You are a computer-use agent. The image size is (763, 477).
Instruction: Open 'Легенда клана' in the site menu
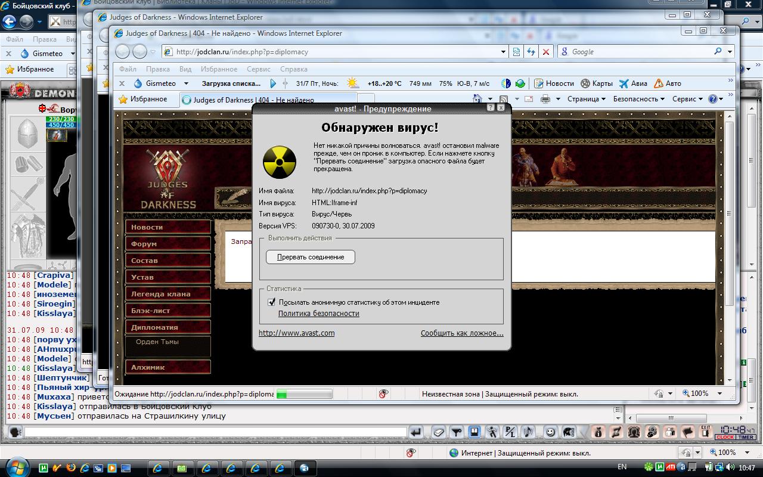click(168, 294)
